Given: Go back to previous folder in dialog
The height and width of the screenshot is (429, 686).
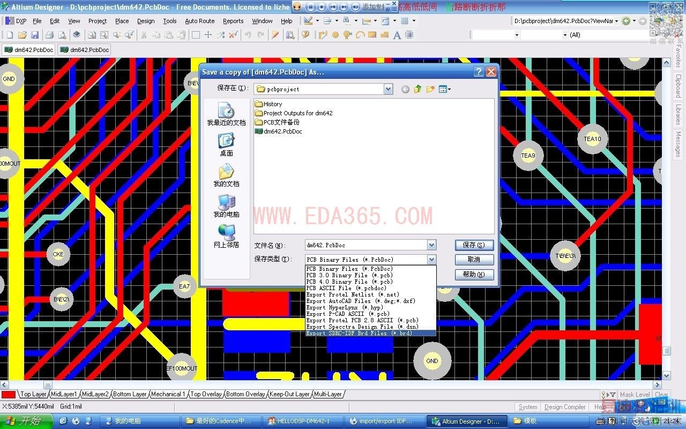Looking at the screenshot, I should [405, 89].
